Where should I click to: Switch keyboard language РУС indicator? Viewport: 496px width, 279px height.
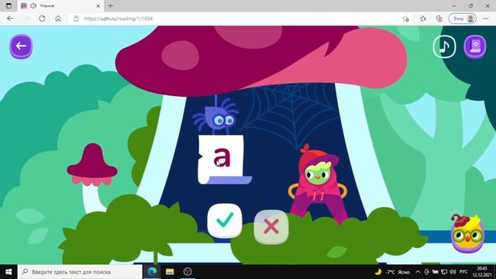[x=463, y=272]
